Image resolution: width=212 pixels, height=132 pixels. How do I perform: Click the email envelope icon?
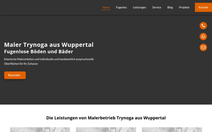203,48
